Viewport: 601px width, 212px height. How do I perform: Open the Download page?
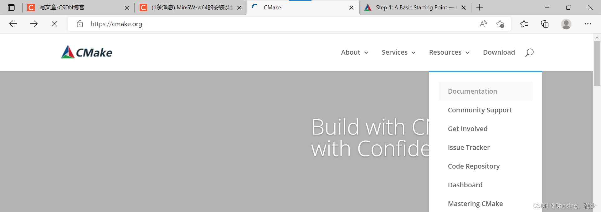[499, 52]
